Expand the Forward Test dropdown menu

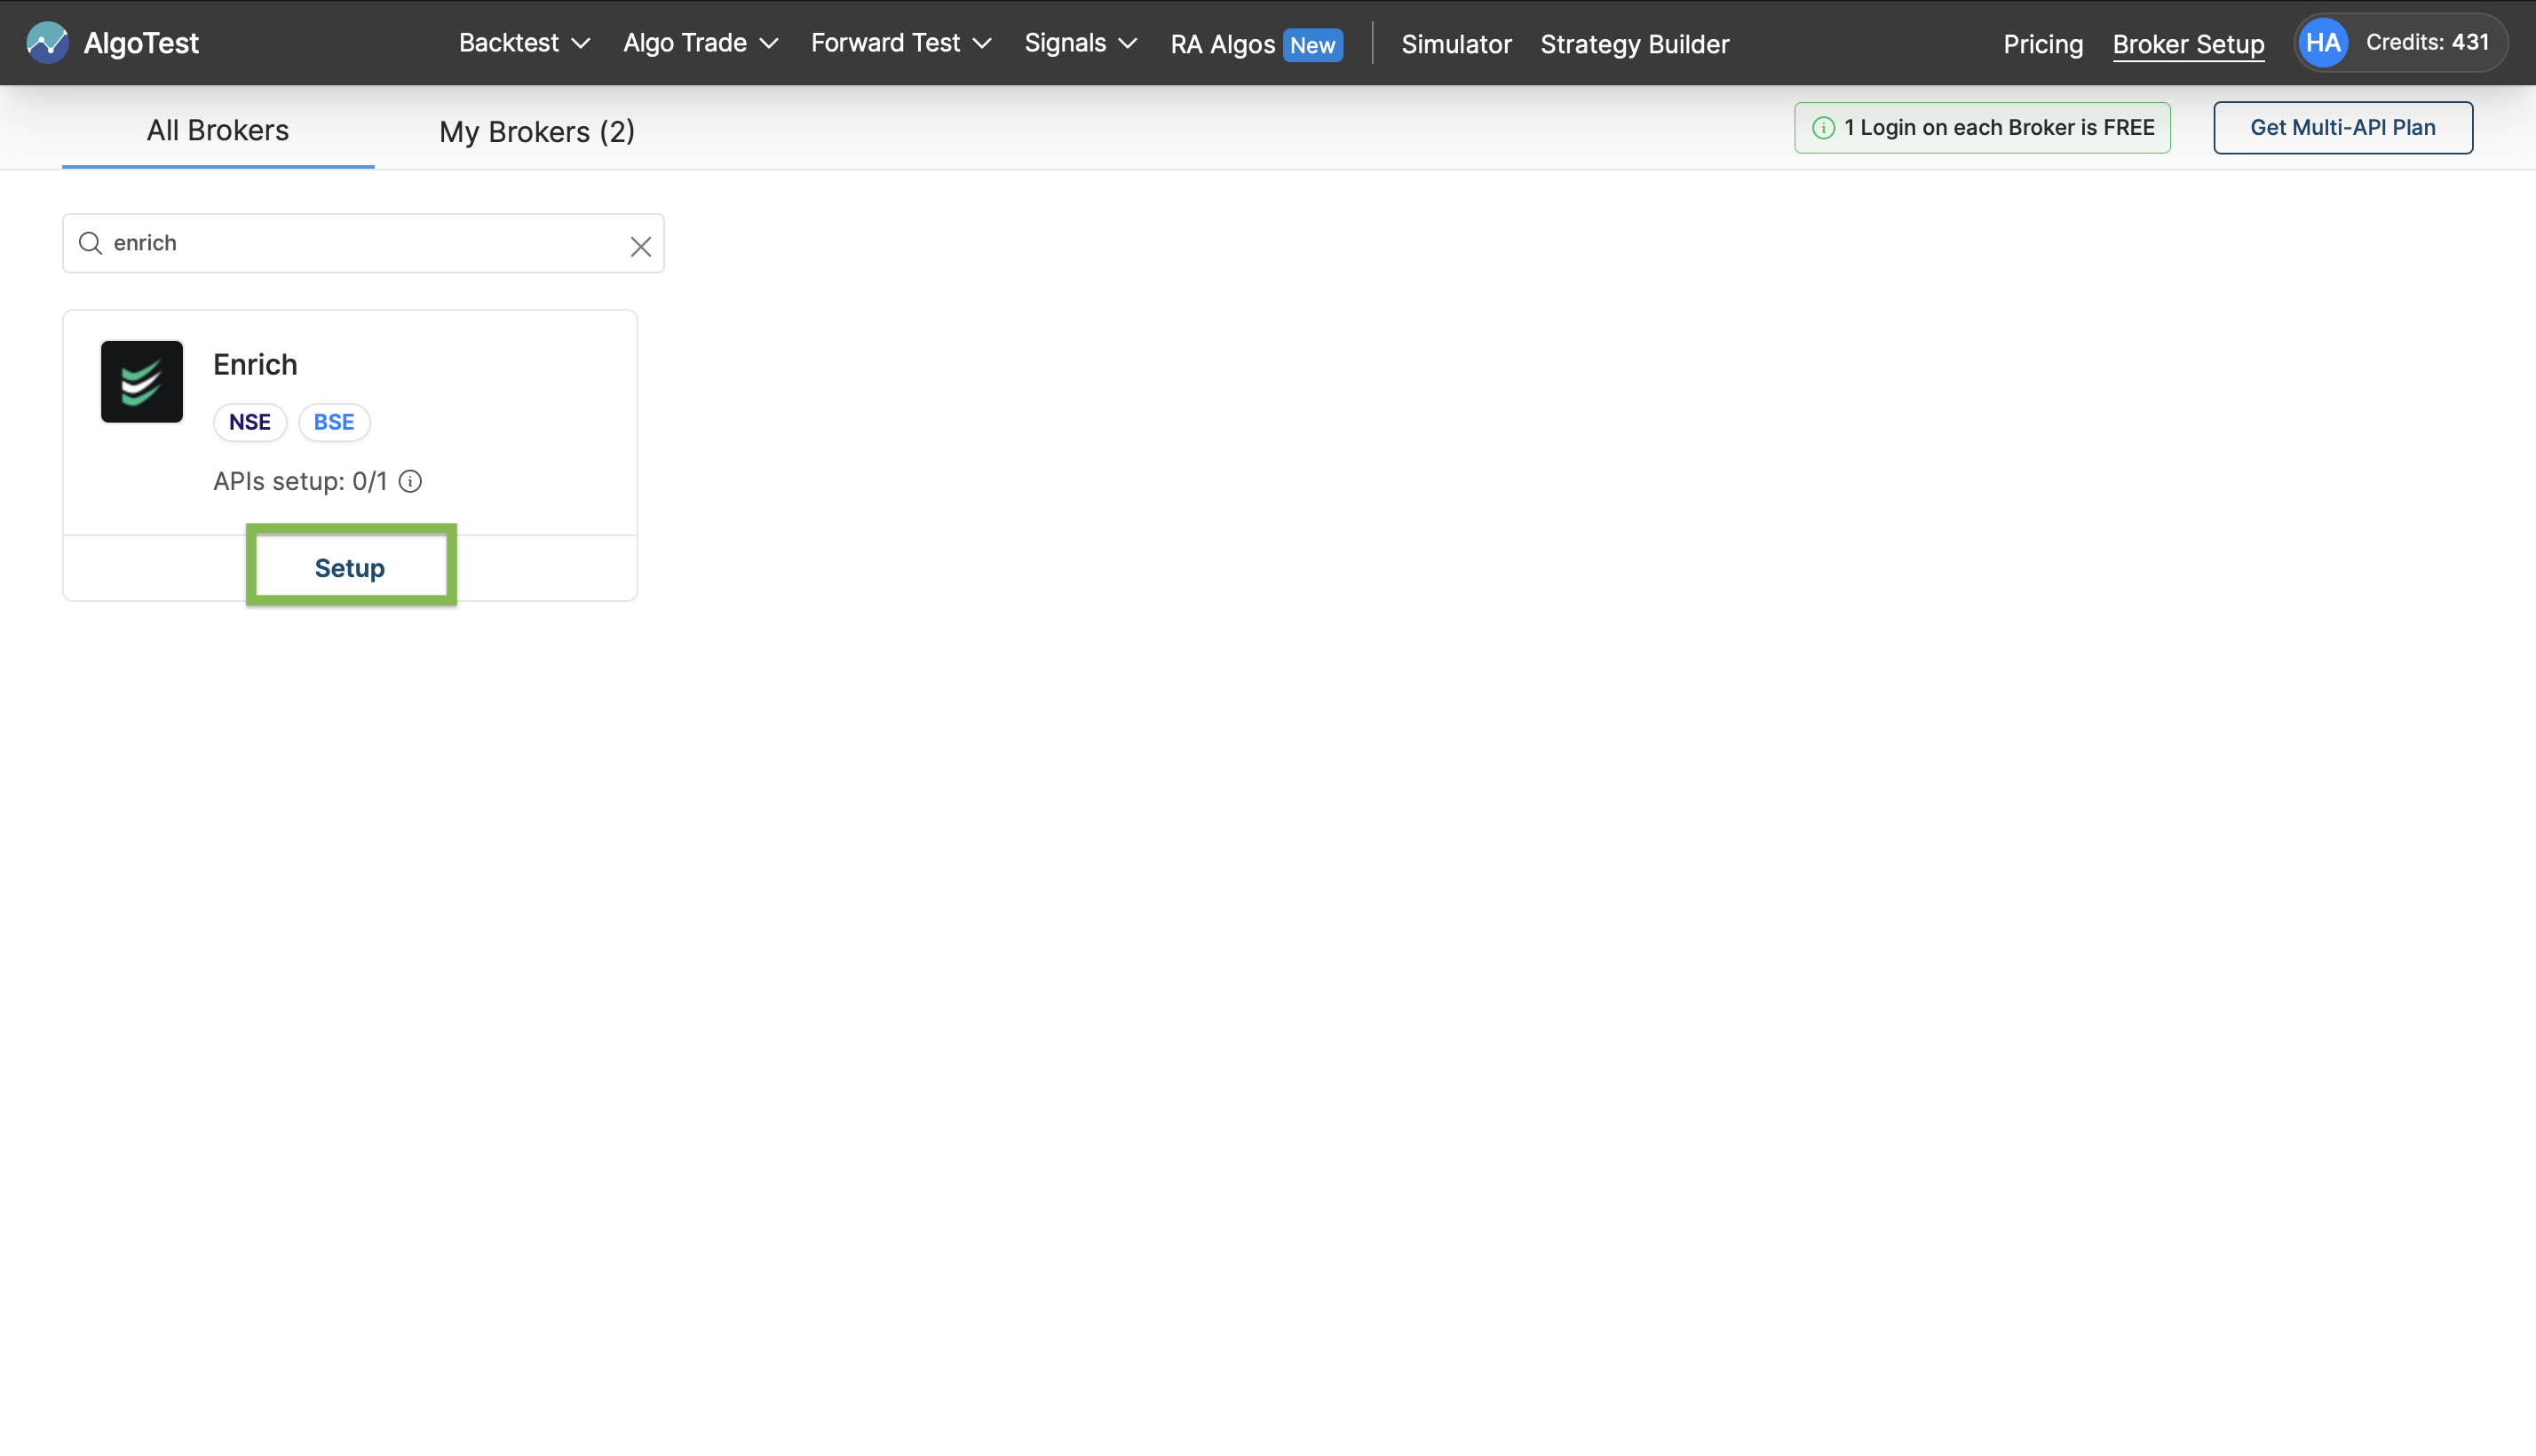point(901,43)
